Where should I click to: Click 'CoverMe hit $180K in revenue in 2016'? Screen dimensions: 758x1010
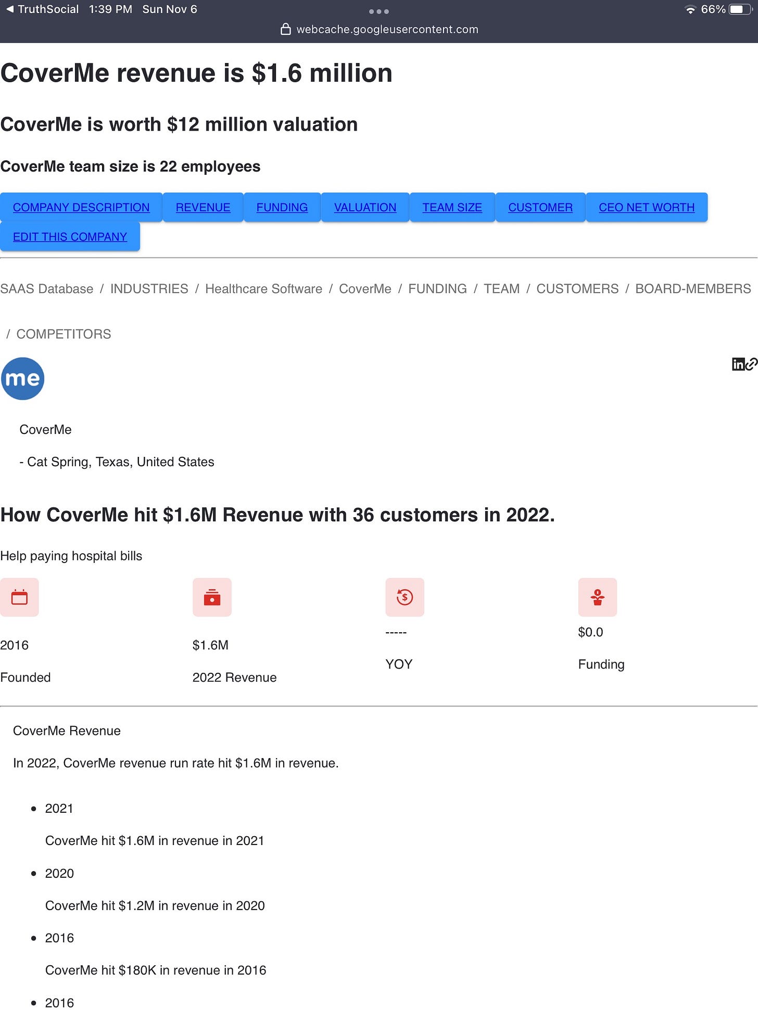156,970
